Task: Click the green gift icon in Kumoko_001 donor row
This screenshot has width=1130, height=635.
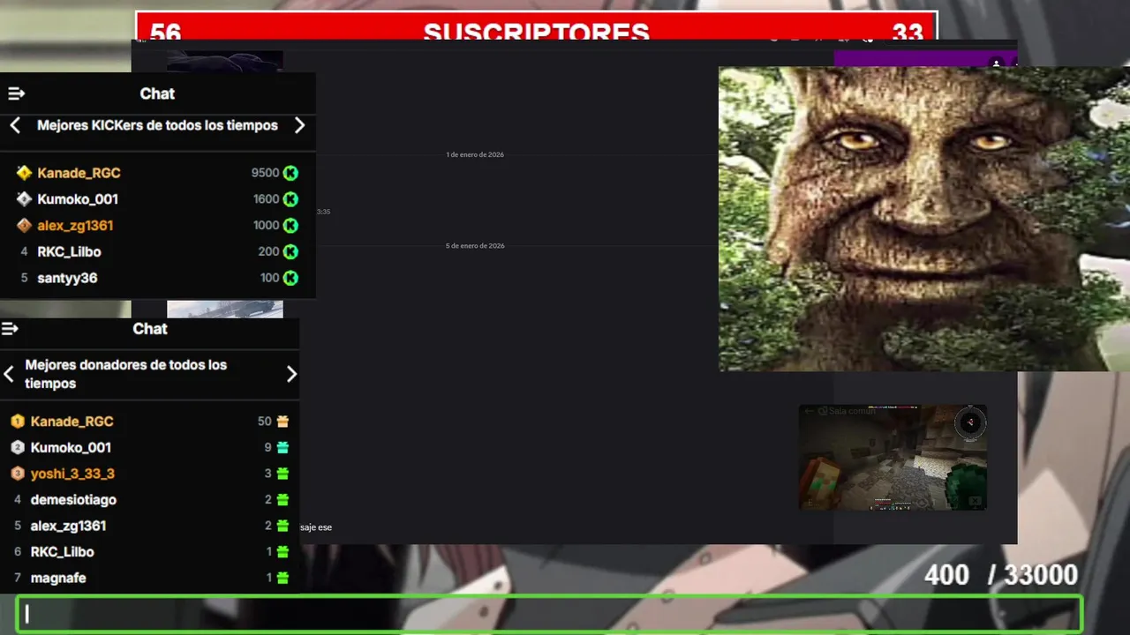Action: (282, 447)
